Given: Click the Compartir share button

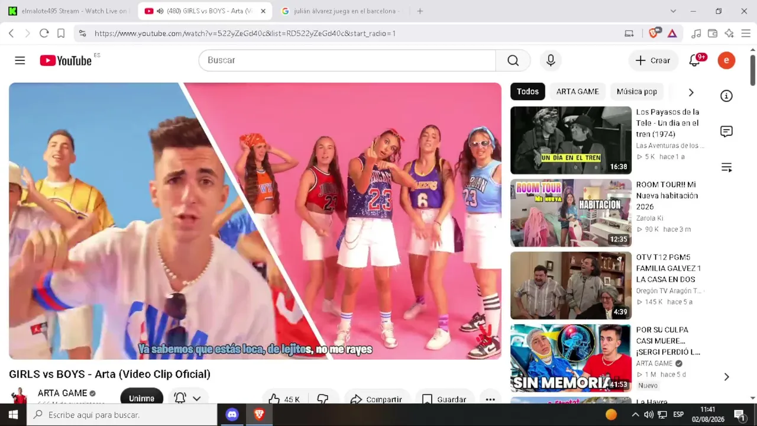Looking at the screenshot, I should 376,399.
